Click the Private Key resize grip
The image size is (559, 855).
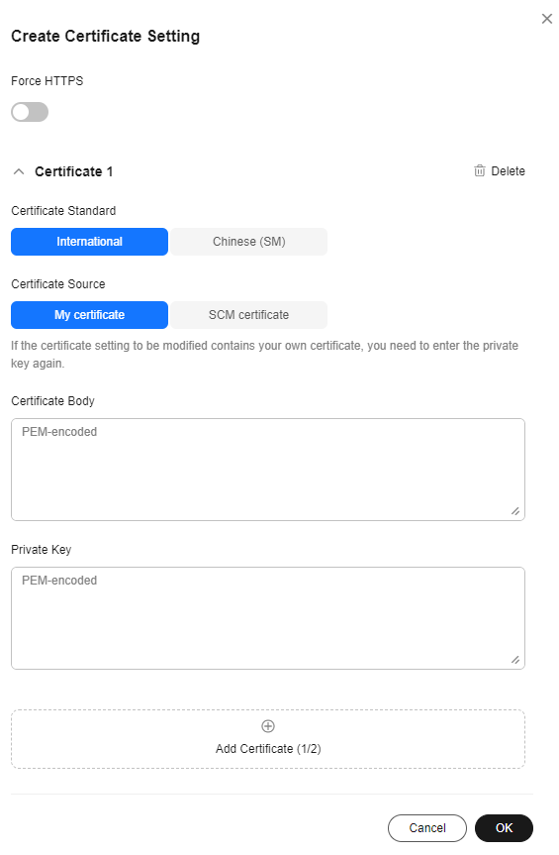[x=514, y=660]
